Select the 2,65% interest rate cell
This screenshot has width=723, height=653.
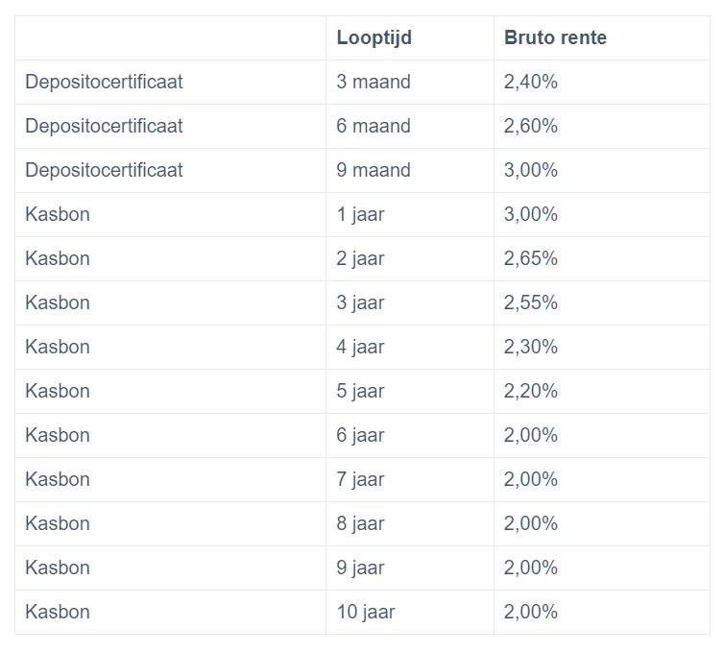[530, 259]
